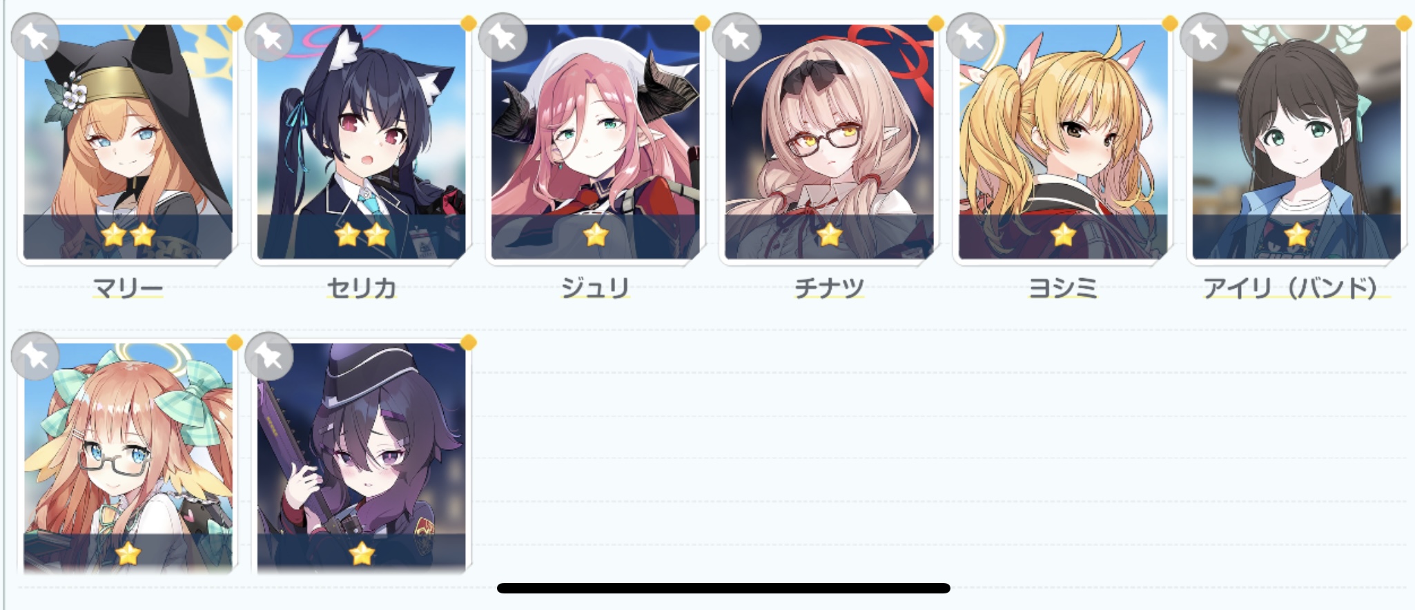This screenshot has width=1415, height=610.
Task: Click the pin icon on チナツ's card
Action: coord(736,37)
